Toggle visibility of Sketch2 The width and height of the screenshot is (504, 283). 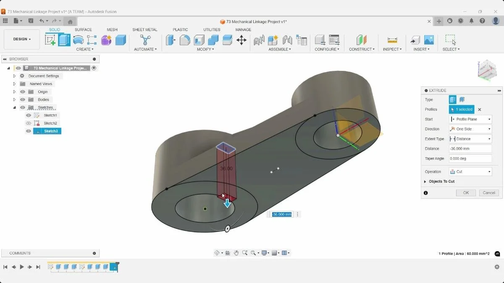tap(29, 123)
